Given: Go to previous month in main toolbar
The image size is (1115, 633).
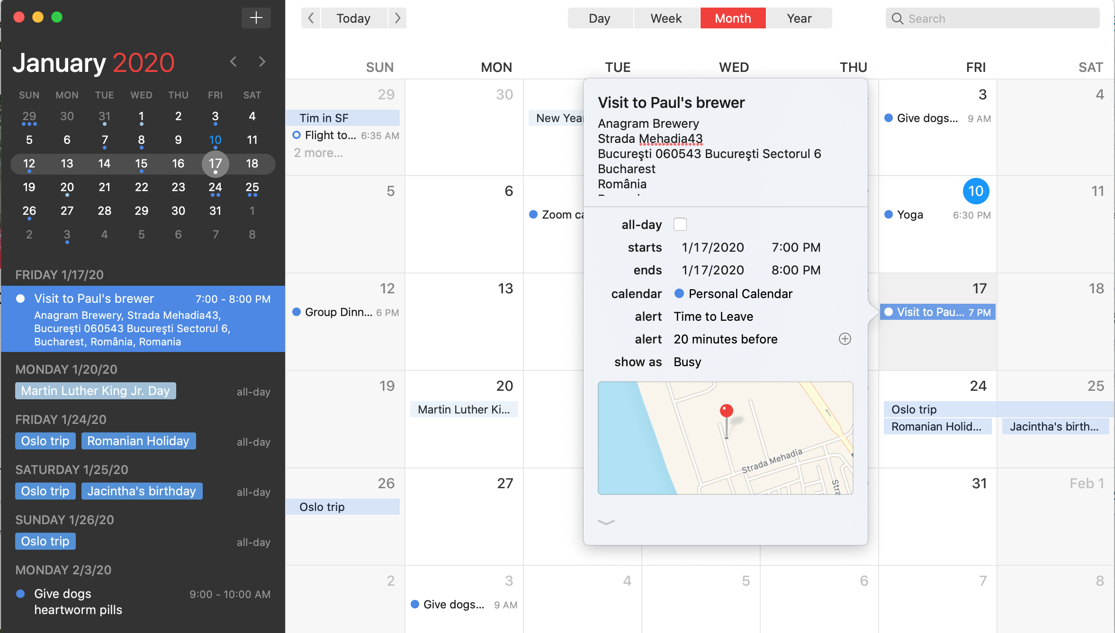Looking at the screenshot, I should point(311,18).
